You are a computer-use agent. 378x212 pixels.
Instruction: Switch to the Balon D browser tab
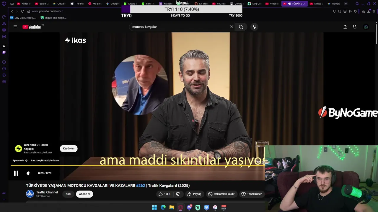click(42, 4)
